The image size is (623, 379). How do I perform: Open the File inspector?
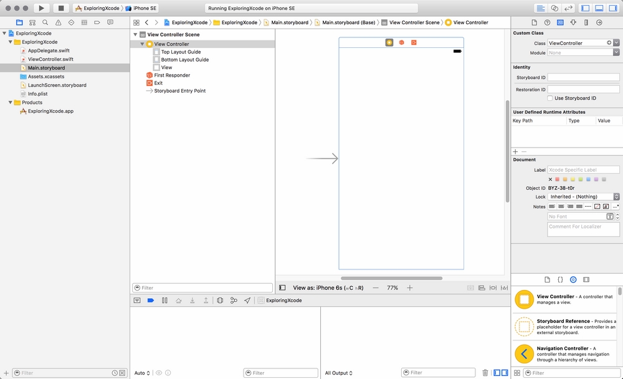(534, 22)
